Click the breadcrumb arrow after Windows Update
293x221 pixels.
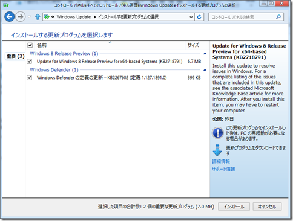click(94, 17)
